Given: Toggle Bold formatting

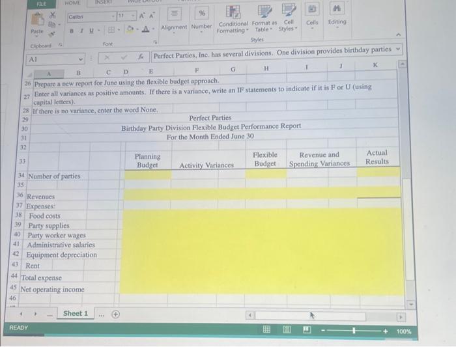Looking at the screenshot, I should pos(72,31).
